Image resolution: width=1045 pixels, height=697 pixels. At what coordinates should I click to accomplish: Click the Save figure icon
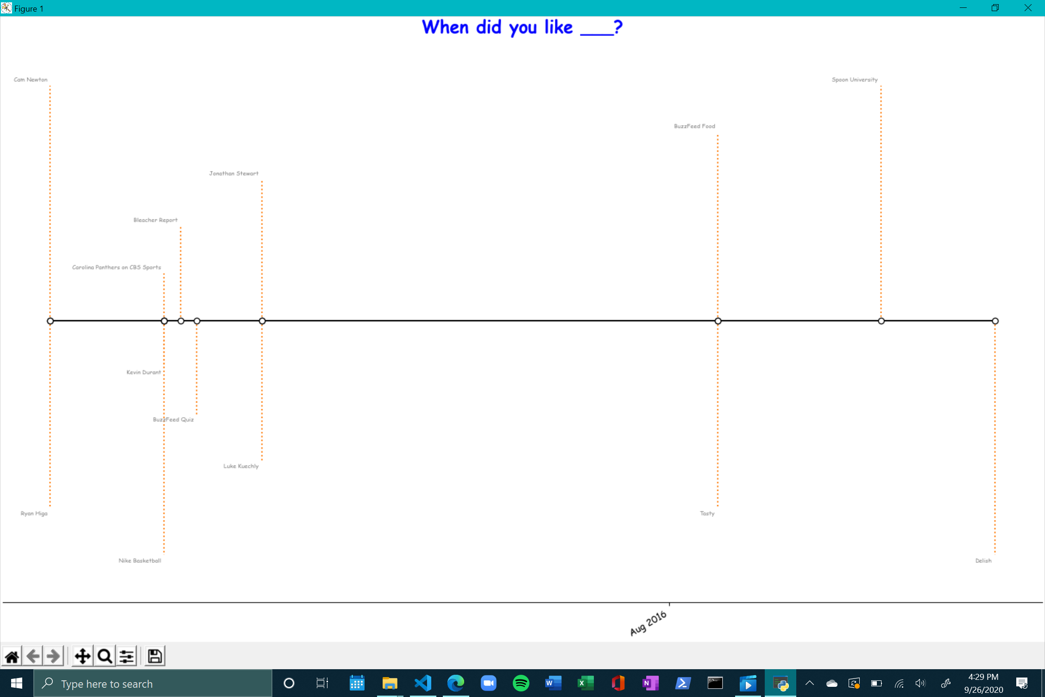point(155,656)
